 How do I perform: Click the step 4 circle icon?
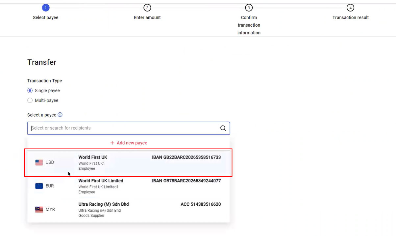[x=350, y=8]
